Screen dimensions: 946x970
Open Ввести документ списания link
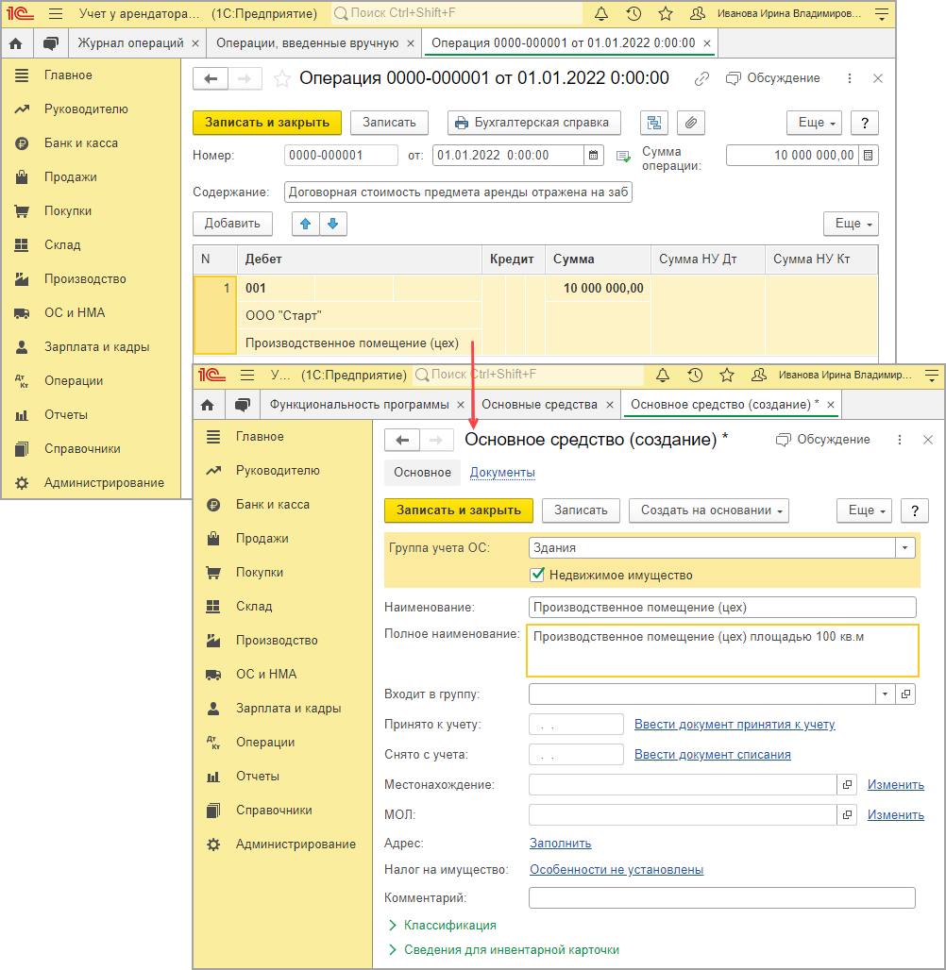(713, 755)
